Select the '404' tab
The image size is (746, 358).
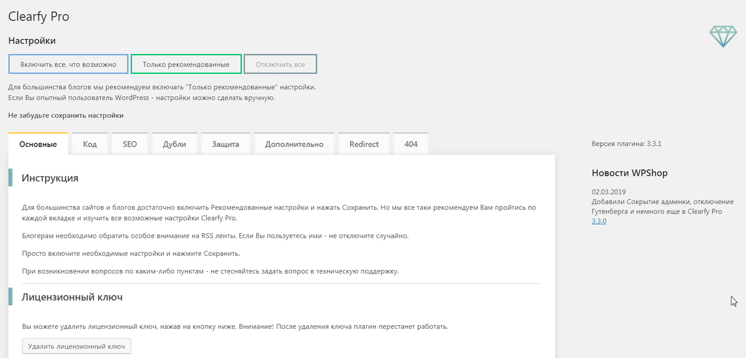(x=411, y=144)
